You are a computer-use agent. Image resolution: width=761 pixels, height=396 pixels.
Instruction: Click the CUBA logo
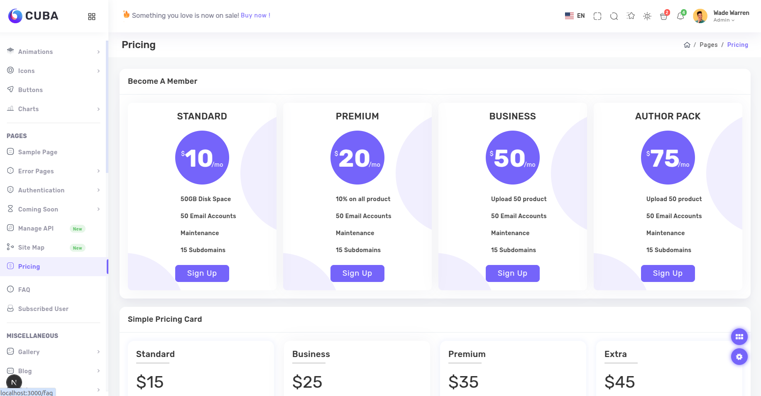click(33, 16)
